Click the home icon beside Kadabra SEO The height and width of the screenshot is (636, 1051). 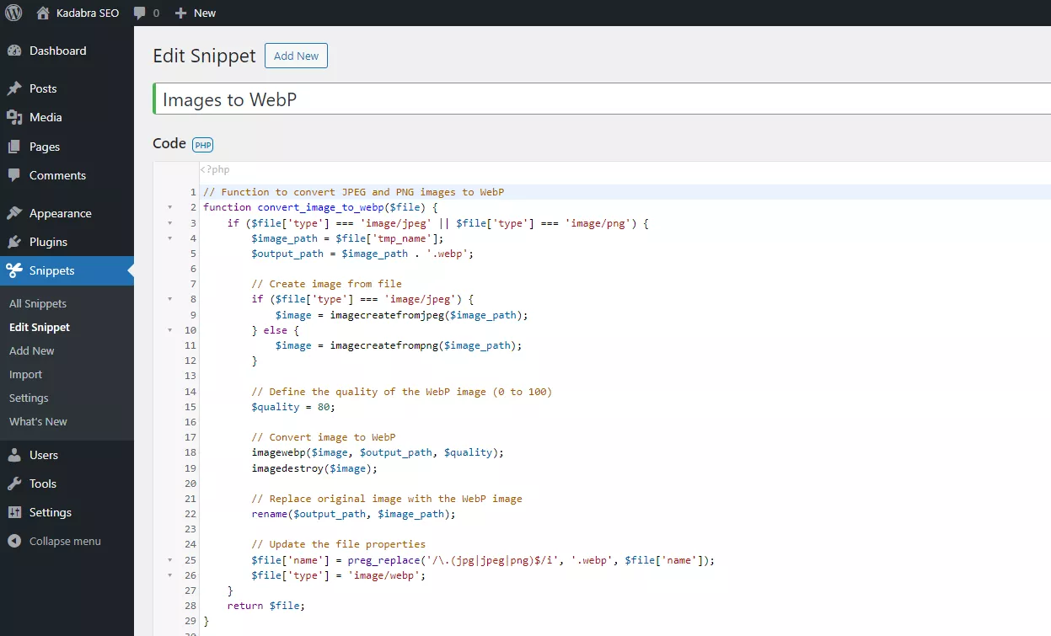tap(43, 13)
